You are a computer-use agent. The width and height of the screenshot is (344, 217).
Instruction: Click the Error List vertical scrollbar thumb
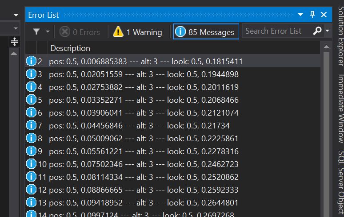point(326,134)
